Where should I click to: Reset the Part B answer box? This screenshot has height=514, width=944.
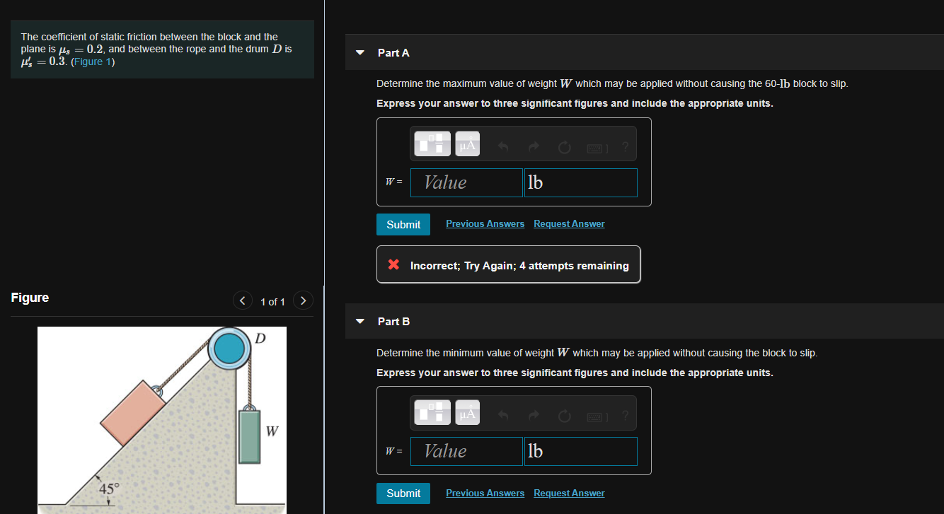click(x=564, y=416)
